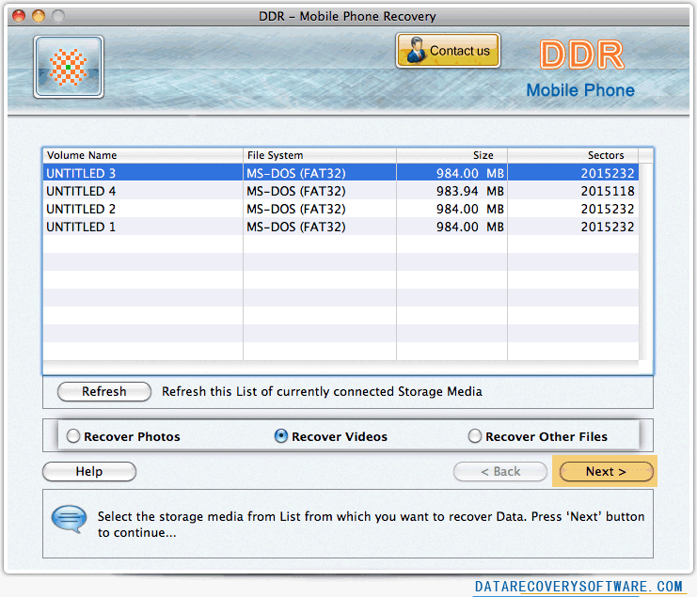Select the UNTITLED 3 volume row
This screenshot has height=597, width=697.
pos(141,173)
